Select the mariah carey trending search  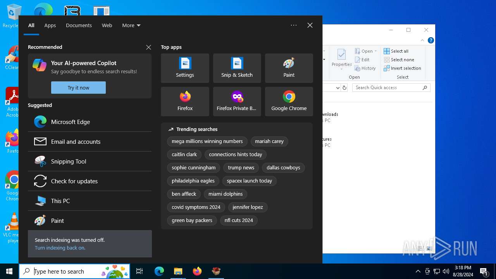(x=269, y=141)
